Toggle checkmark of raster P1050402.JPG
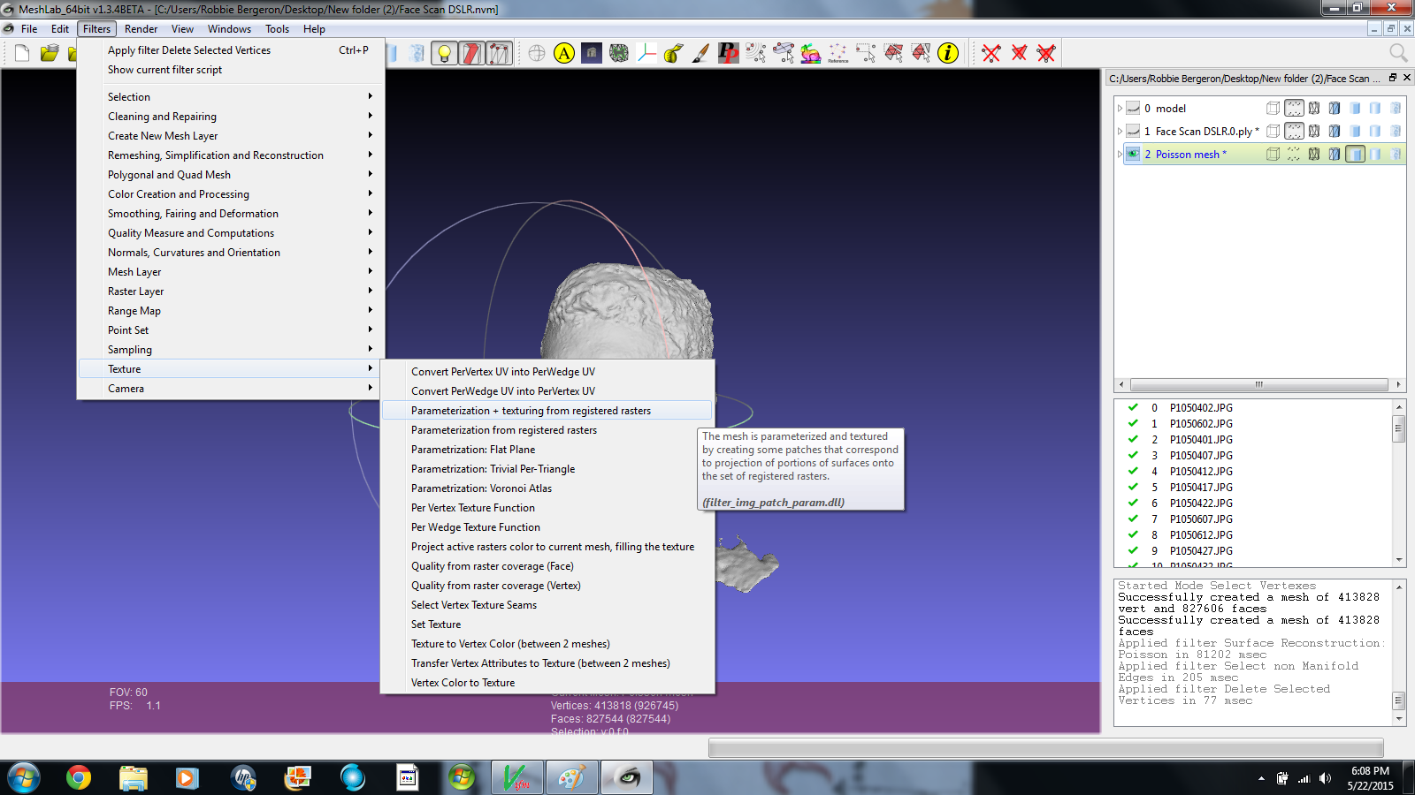Image resolution: width=1415 pixels, height=795 pixels. (1133, 408)
